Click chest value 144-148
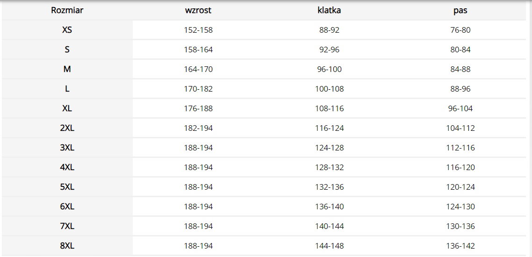This screenshot has height=257, width=532. tap(329, 246)
